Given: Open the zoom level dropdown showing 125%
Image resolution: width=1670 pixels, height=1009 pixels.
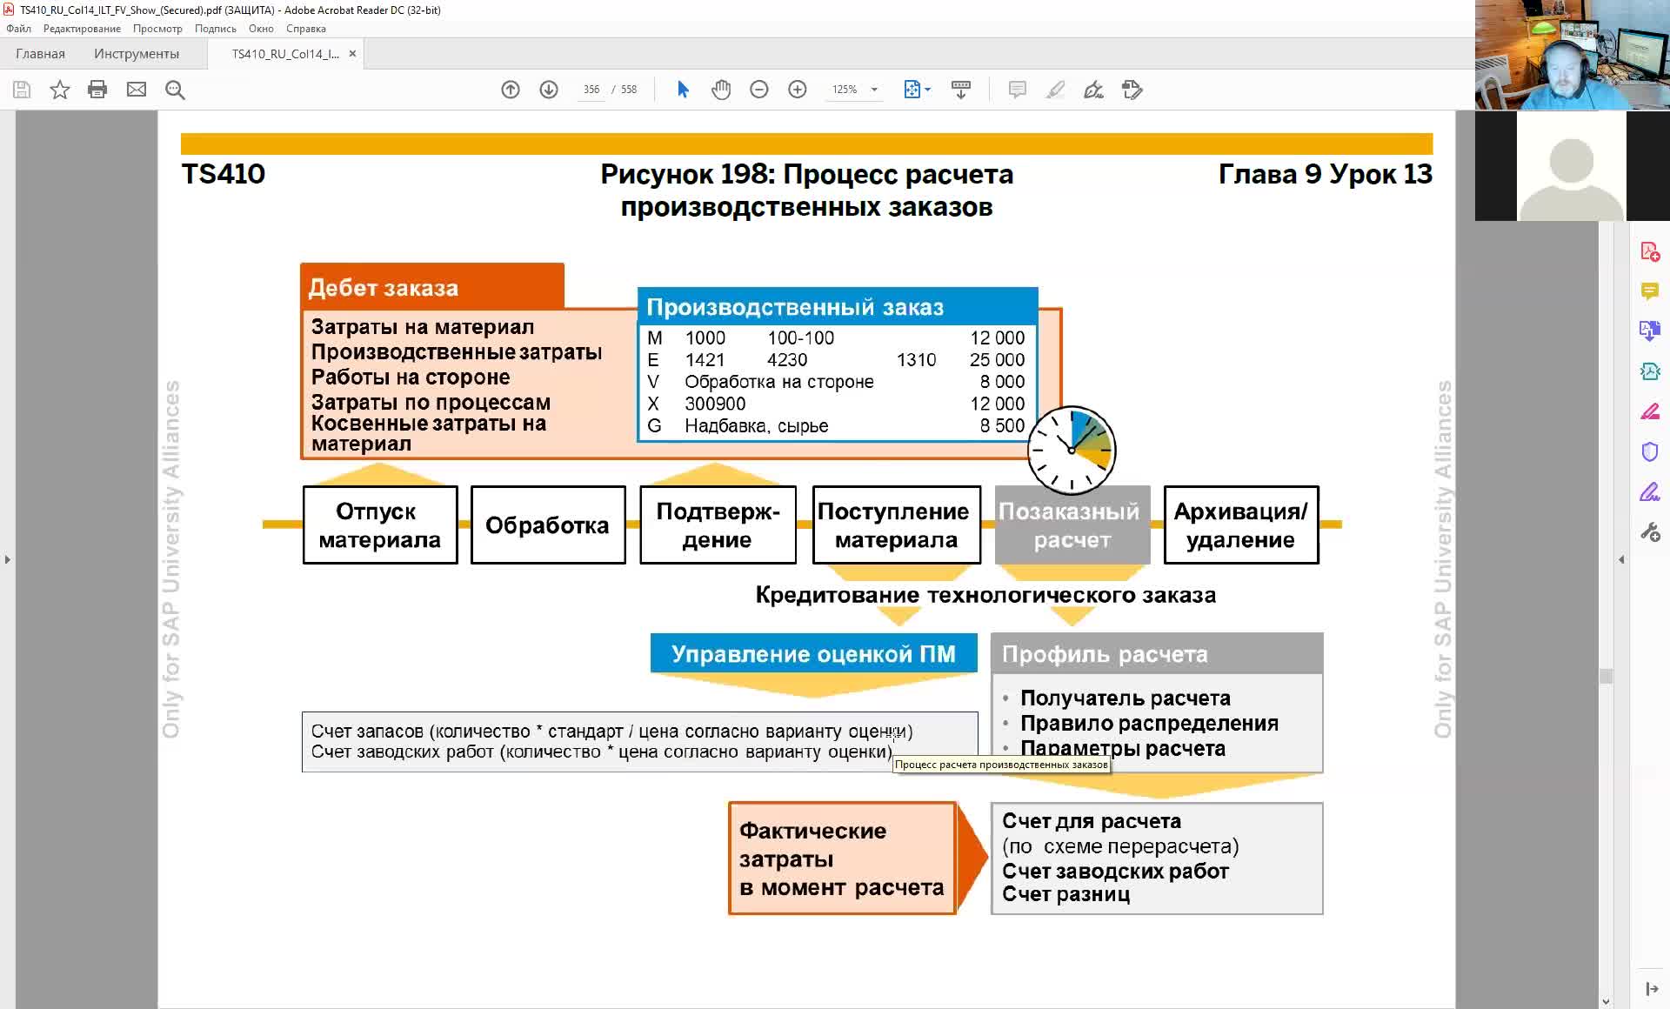Looking at the screenshot, I should click(x=855, y=90).
